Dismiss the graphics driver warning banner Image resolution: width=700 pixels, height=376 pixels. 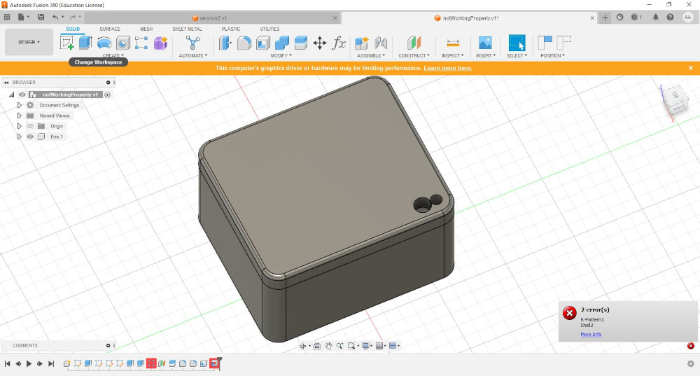click(x=691, y=68)
